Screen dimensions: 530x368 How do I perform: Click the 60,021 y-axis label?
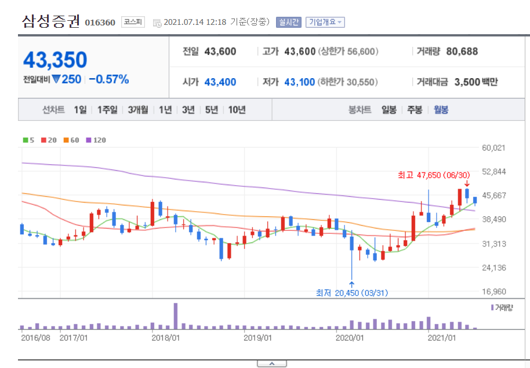pos(494,148)
